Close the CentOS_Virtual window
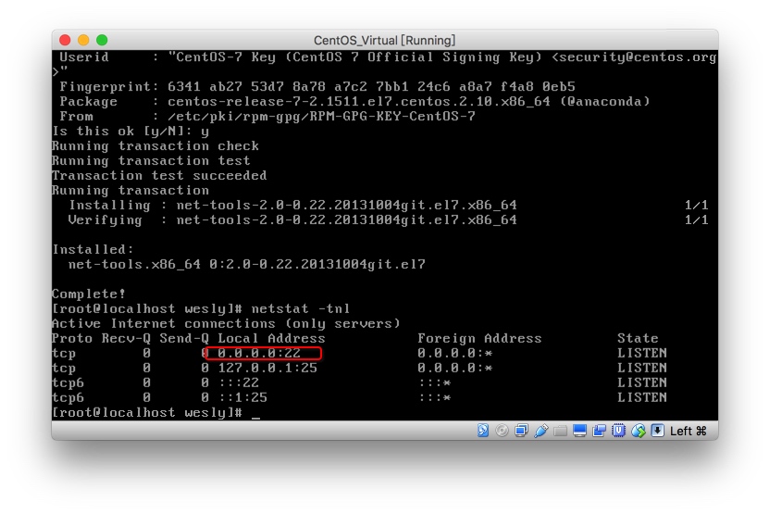The height and width of the screenshot is (514, 770). click(65, 40)
